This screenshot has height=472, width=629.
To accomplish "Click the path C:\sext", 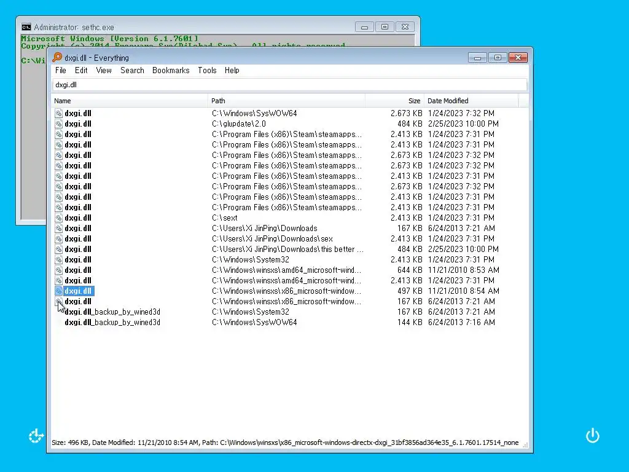I will tap(225, 218).
